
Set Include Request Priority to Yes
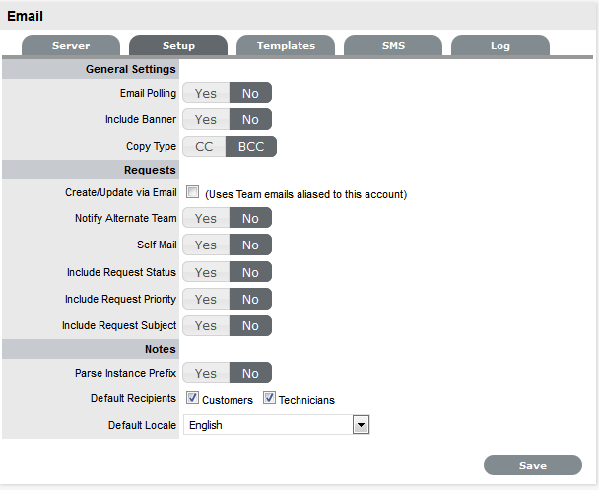206,299
